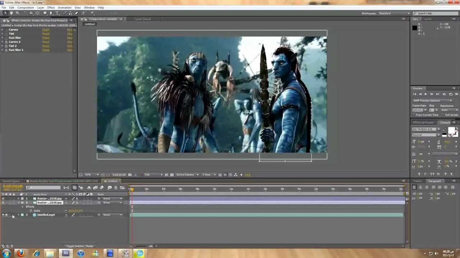Viewport: 460px width, 258px height.
Task: Click the align left paragraph icon
Action: 414,187
